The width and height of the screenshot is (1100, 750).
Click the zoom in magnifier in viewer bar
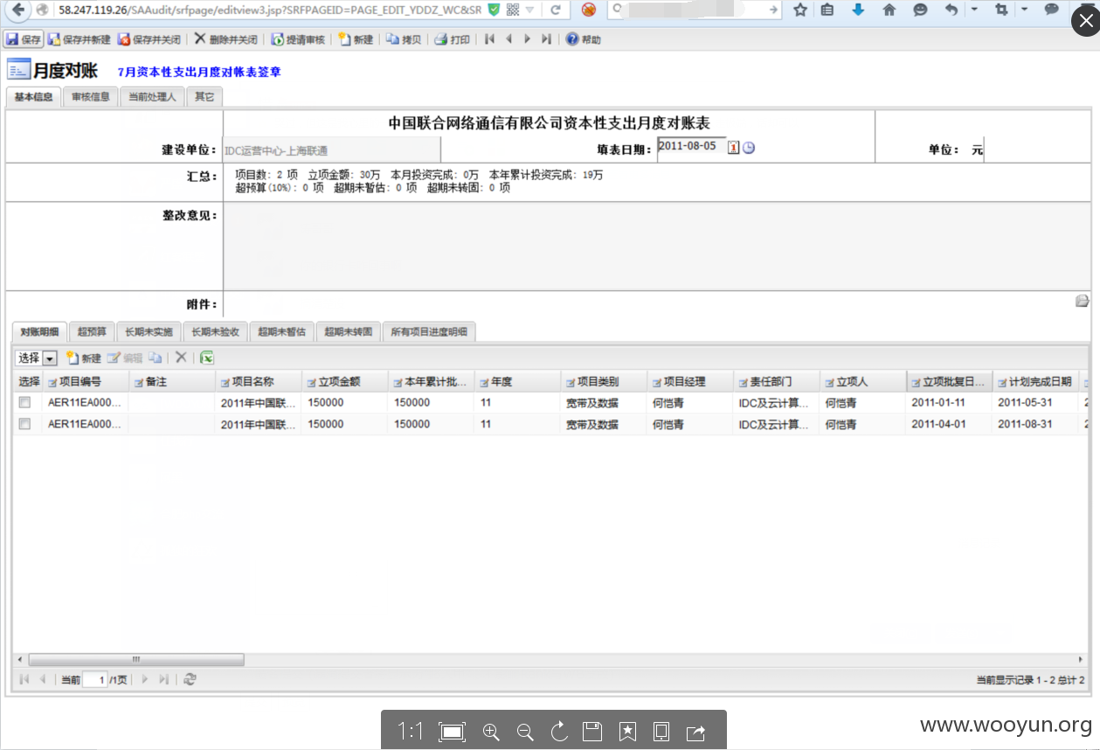click(491, 732)
